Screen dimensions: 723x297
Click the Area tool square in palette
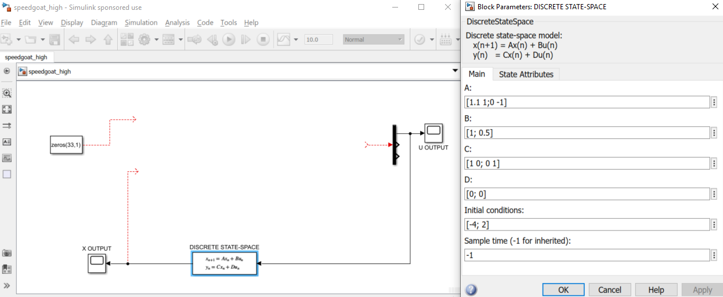(x=7, y=174)
